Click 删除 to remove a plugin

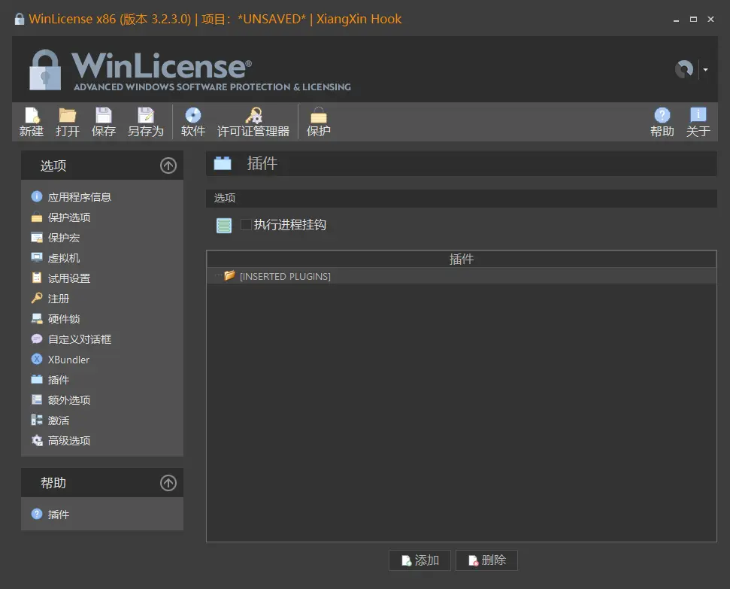pos(486,560)
